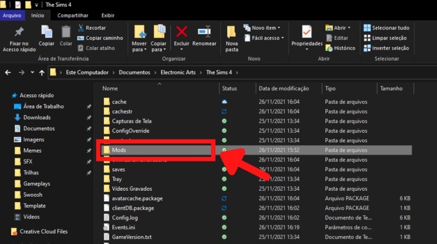Open the Arquivo menu tab
Viewport: 437px width, 244px height.
tap(12, 15)
